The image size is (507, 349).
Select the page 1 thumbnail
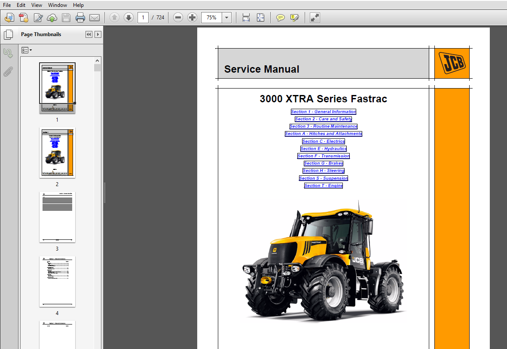click(57, 88)
